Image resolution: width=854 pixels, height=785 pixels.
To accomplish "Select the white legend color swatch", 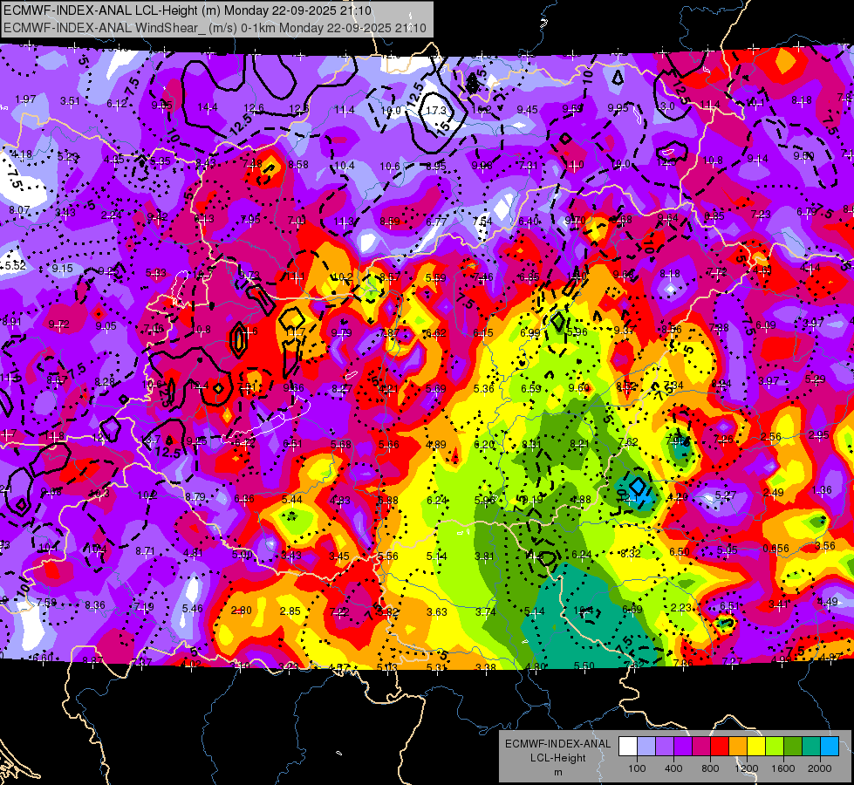I will click(x=628, y=747).
